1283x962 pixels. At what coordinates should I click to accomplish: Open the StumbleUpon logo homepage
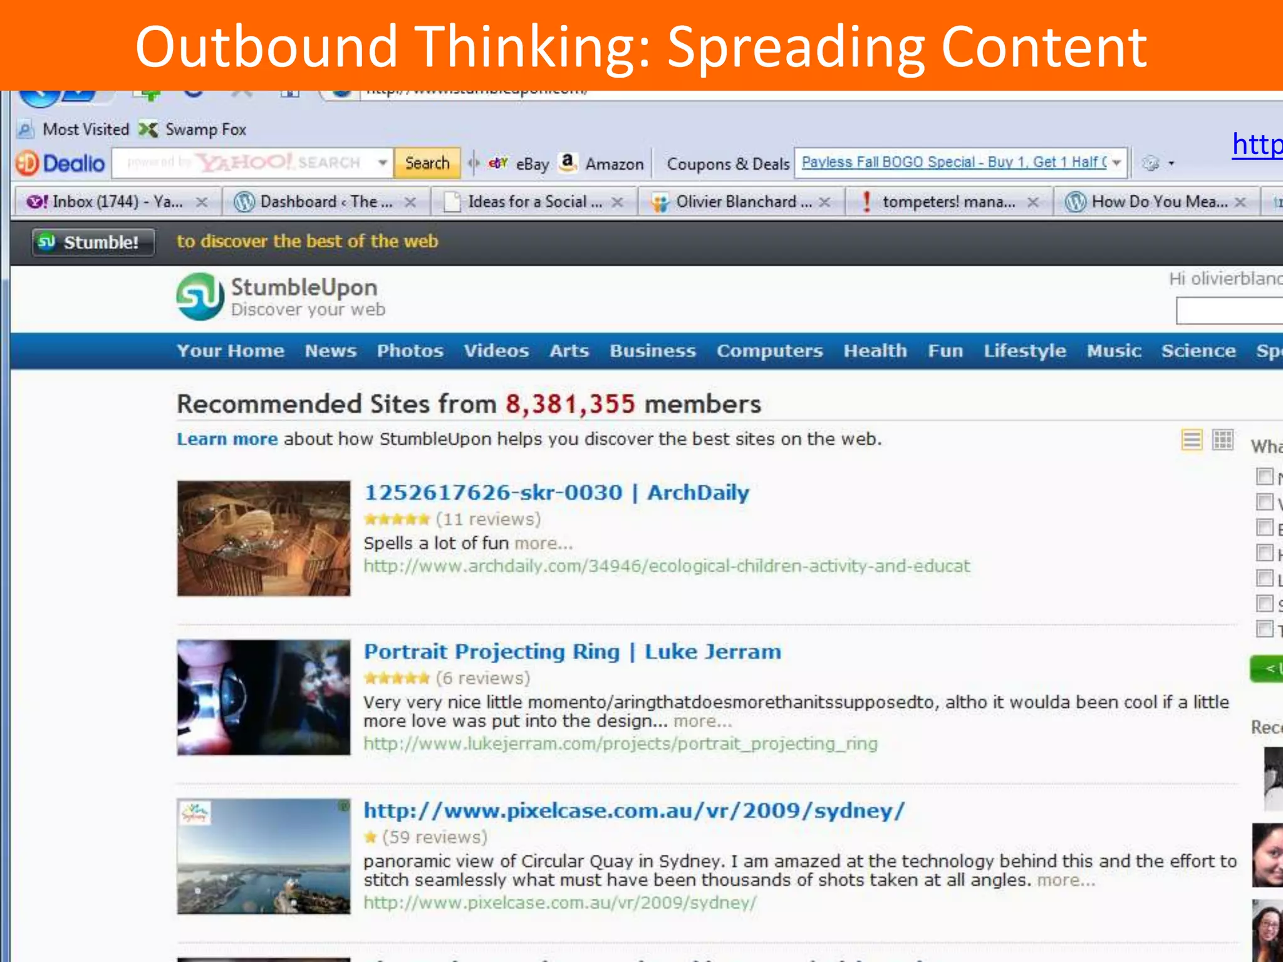click(x=281, y=297)
